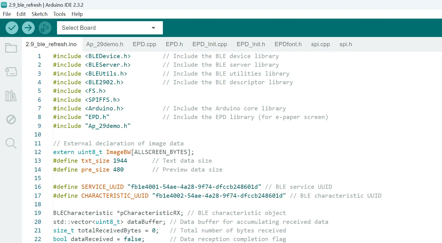
Task: Open the Boards Manager sidebar icon
Action: (11, 72)
